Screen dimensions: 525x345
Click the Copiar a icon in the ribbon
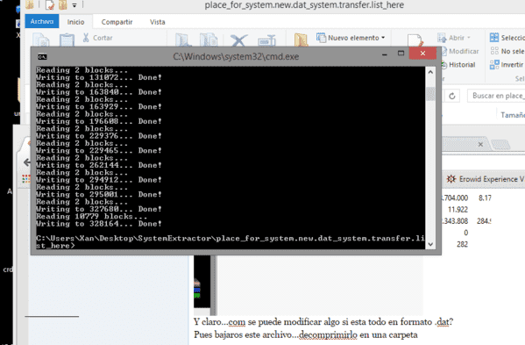click(209, 40)
